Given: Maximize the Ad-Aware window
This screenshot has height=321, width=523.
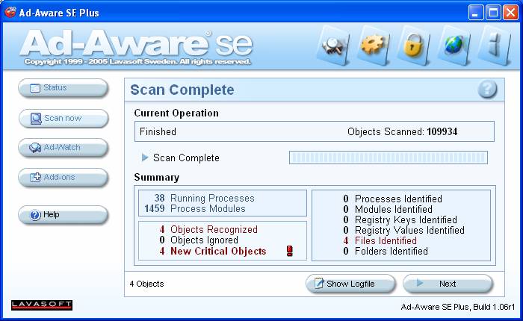Looking at the screenshot, I should pos(493,13).
